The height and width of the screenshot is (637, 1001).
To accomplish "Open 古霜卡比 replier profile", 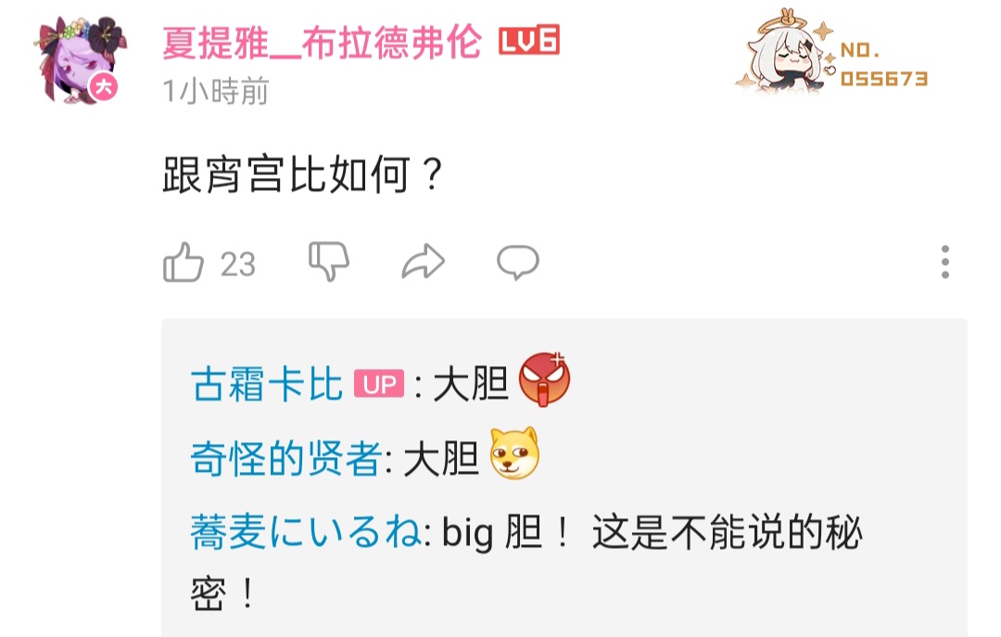I will pos(267,384).
